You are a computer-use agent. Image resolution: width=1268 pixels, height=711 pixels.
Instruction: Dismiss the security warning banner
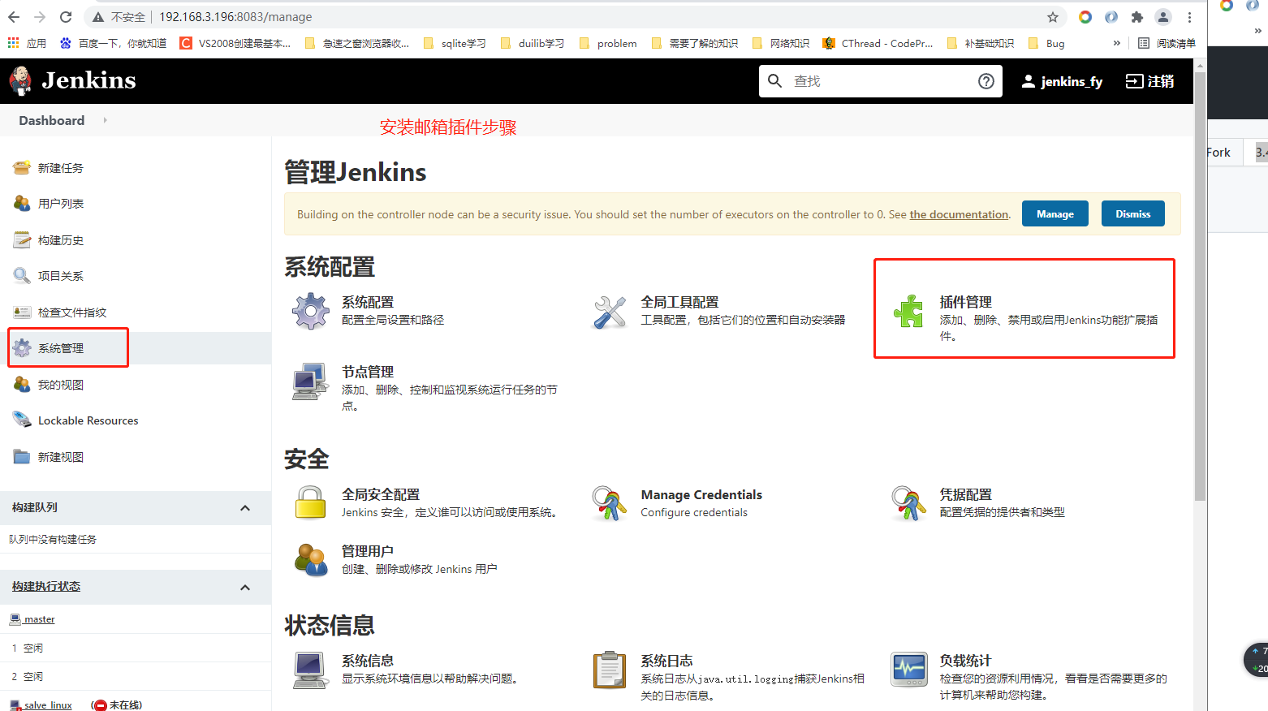coord(1133,213)
